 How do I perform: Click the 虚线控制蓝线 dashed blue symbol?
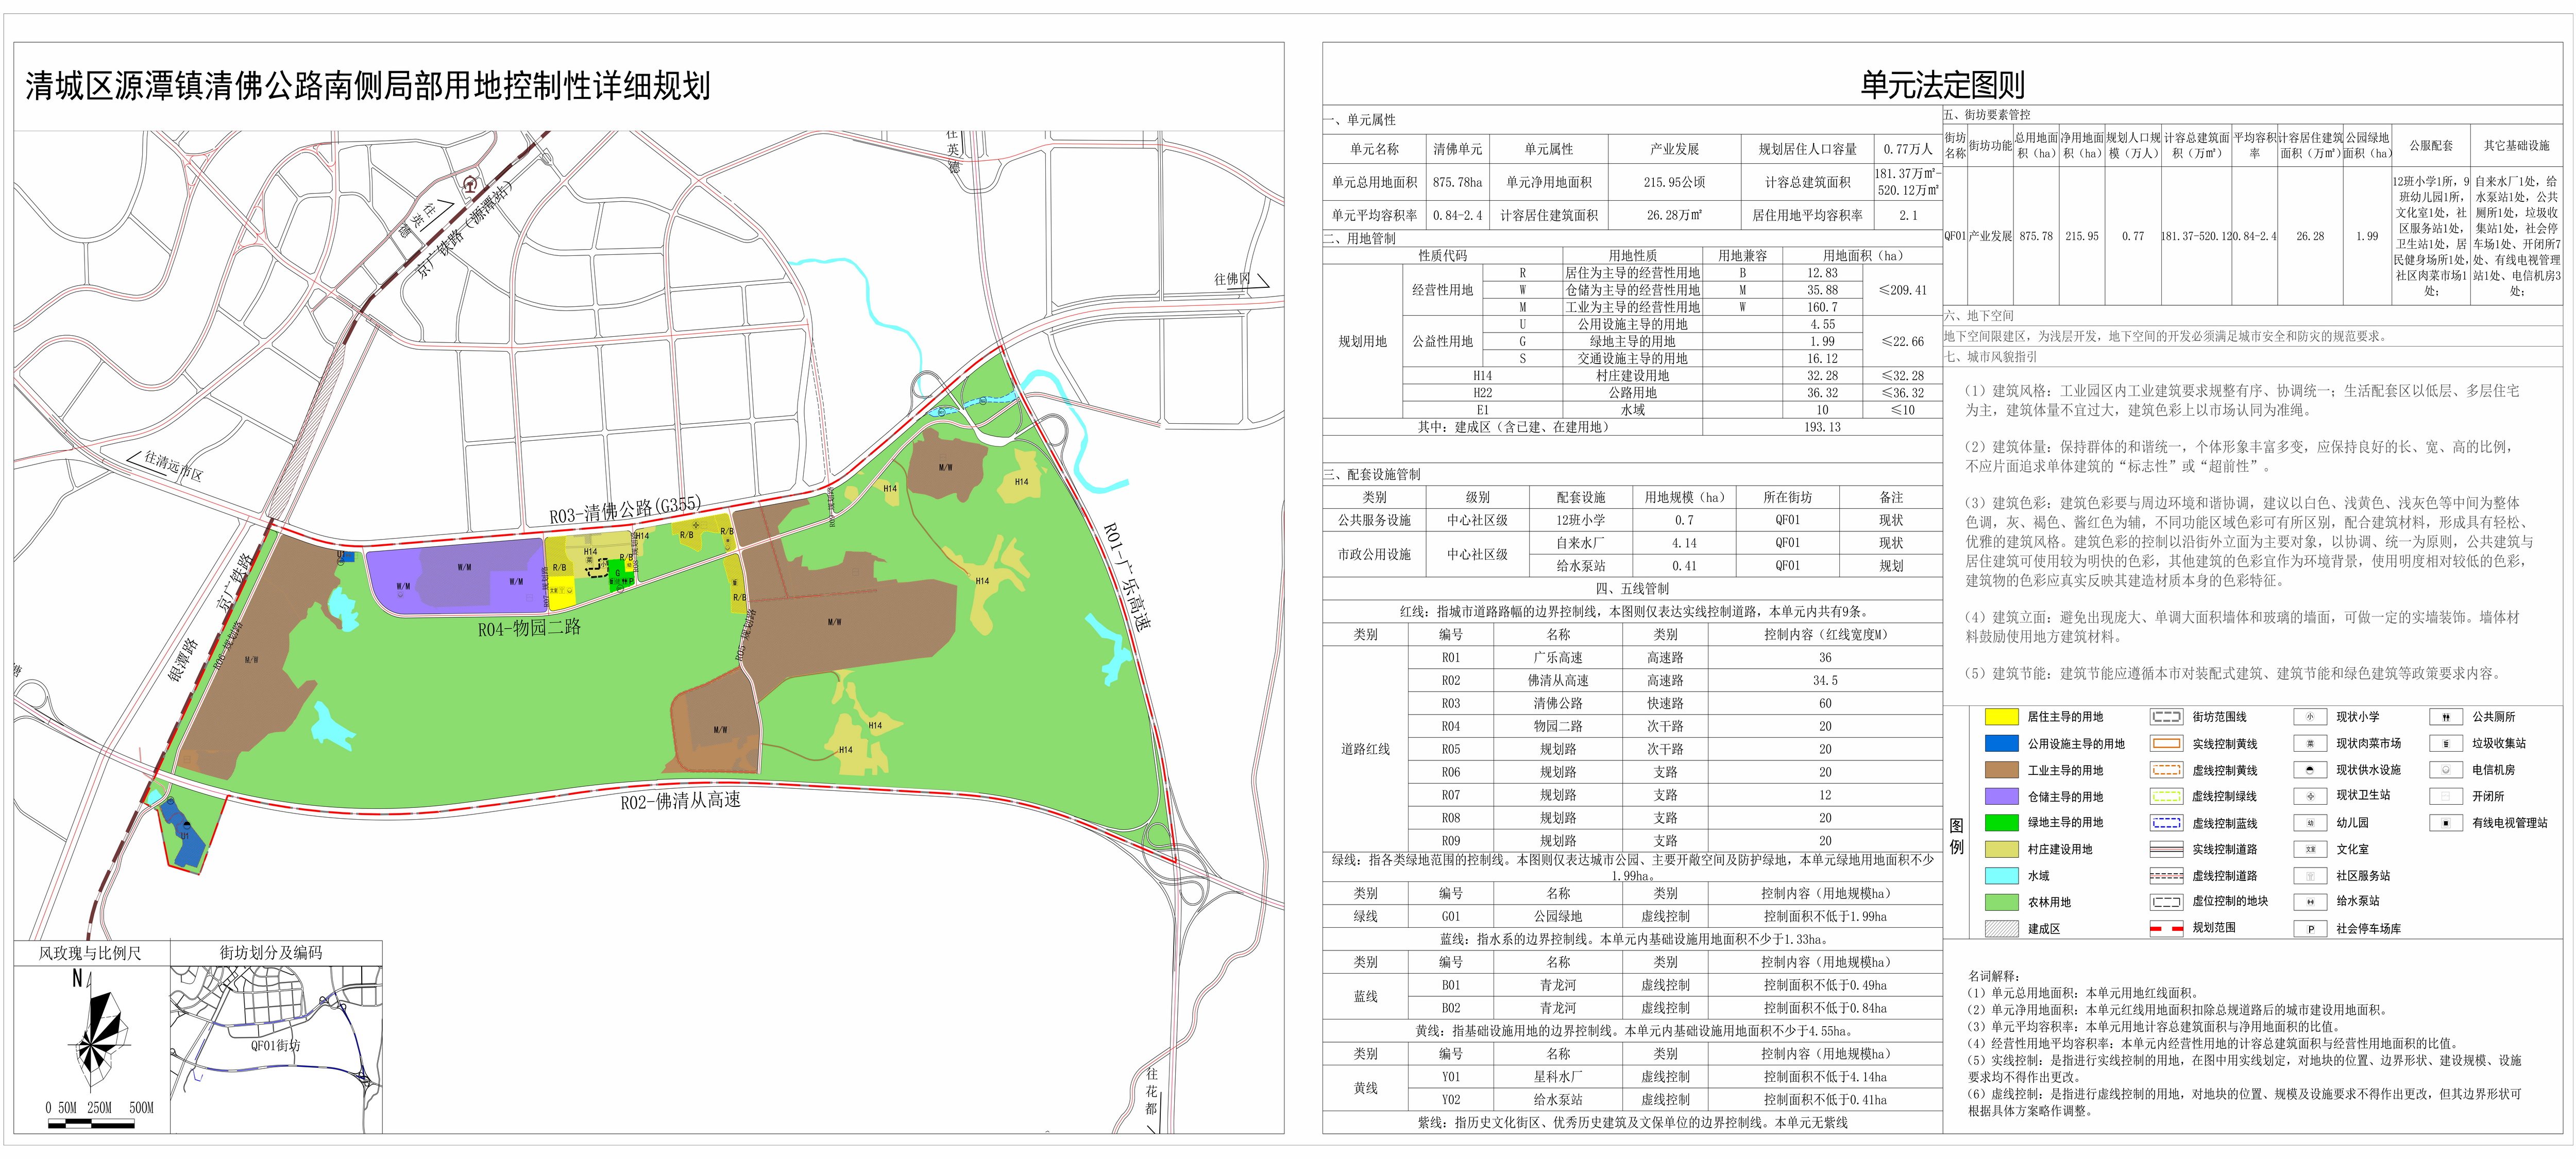click(x=2166, y=823)
